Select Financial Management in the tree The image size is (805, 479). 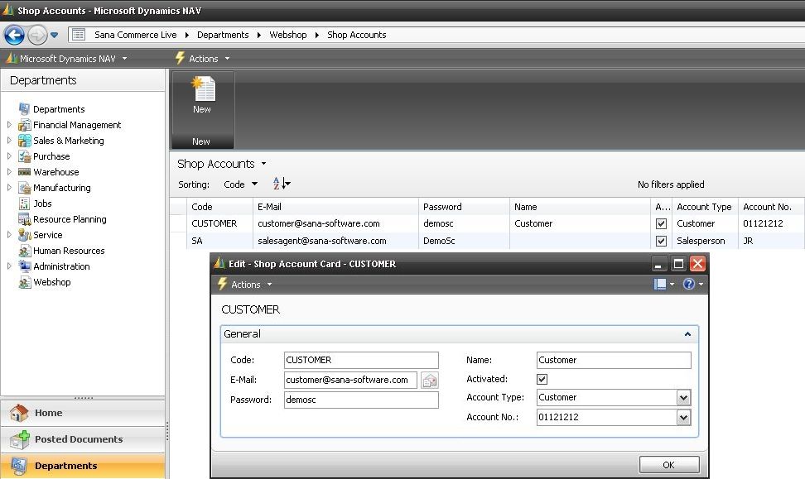coord(77,125)
